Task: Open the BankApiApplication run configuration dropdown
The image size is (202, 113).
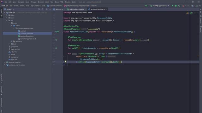Action: point(159,6)
